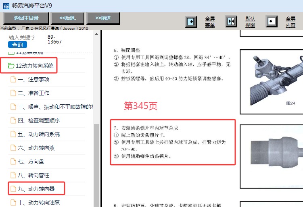Viewport: 303px width, 207px height.
Task: Click the 89-13667 number text
Action: click(x=54, y=39)
